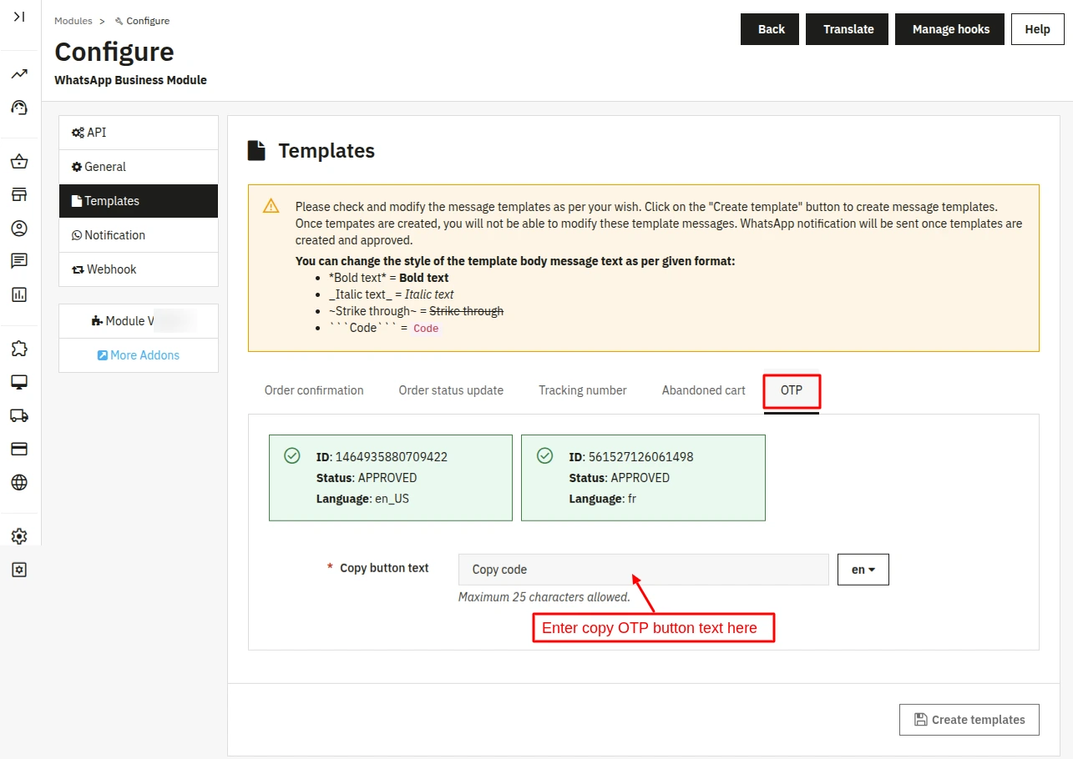
Task: Click the ~Strike through~ format example
Action: tap(416, 311)
